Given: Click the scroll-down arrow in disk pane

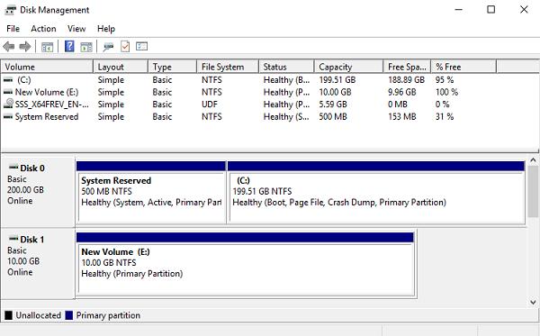Looking at the screenshot, I should (533, 303).
